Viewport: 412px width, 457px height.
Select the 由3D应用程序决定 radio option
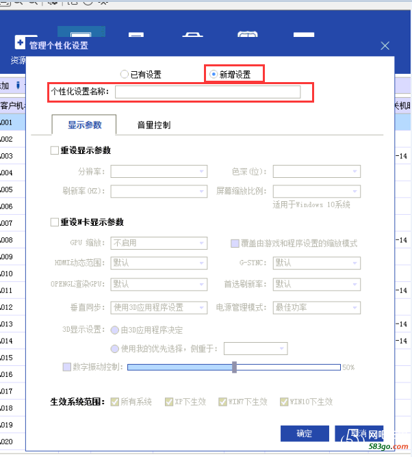click(114, 328)
